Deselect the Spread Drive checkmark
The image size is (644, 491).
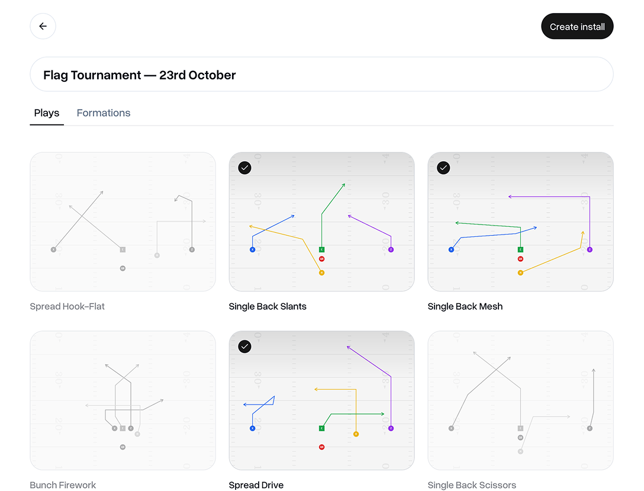[x=245, y=346]
